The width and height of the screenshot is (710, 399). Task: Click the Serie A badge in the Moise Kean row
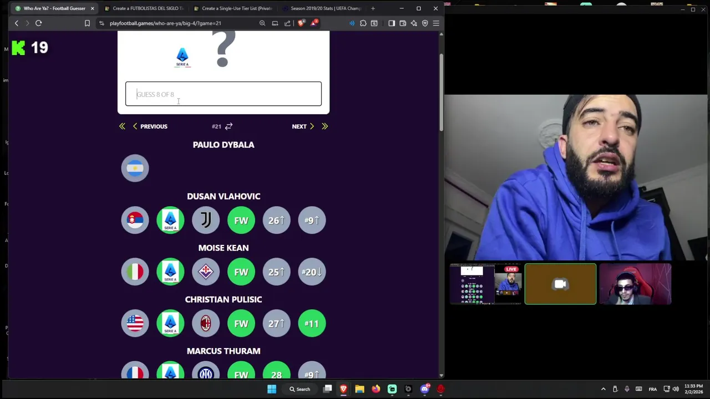coord(170,272)
